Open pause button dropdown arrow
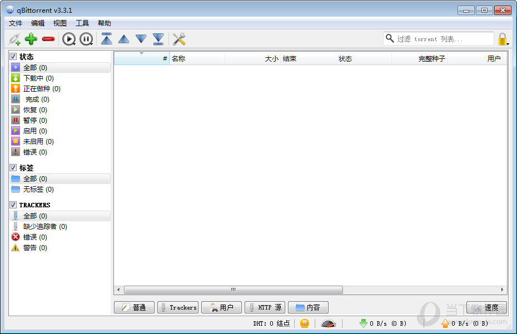The image size is (517, 334). tap(92, 44)
